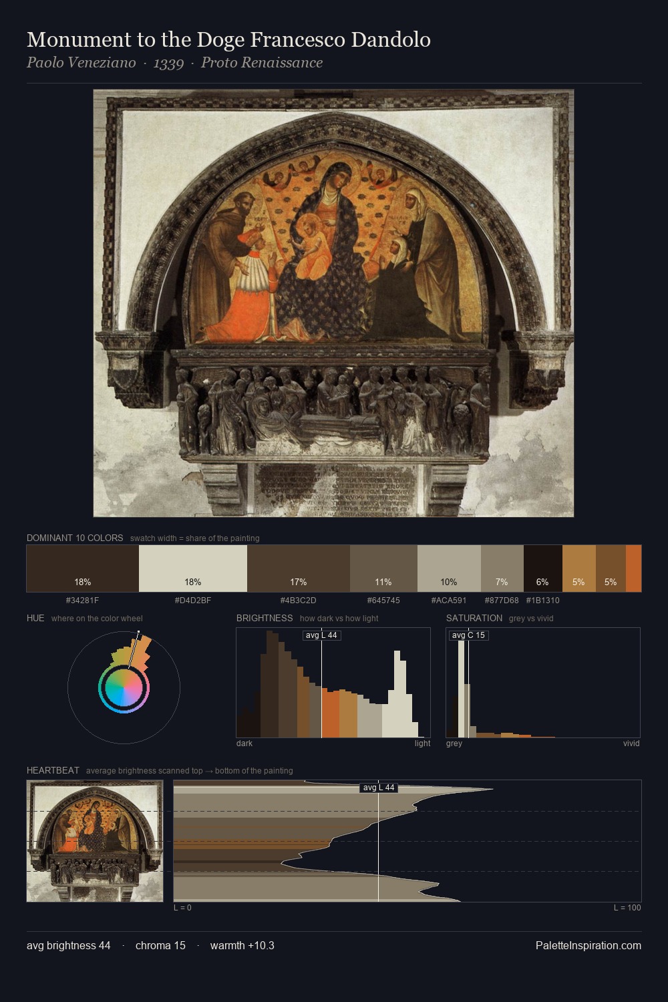Viewport: 668px width, 1002px height.
Task: Click the 'light' axis label under brightness
Action: pos(422,743)
